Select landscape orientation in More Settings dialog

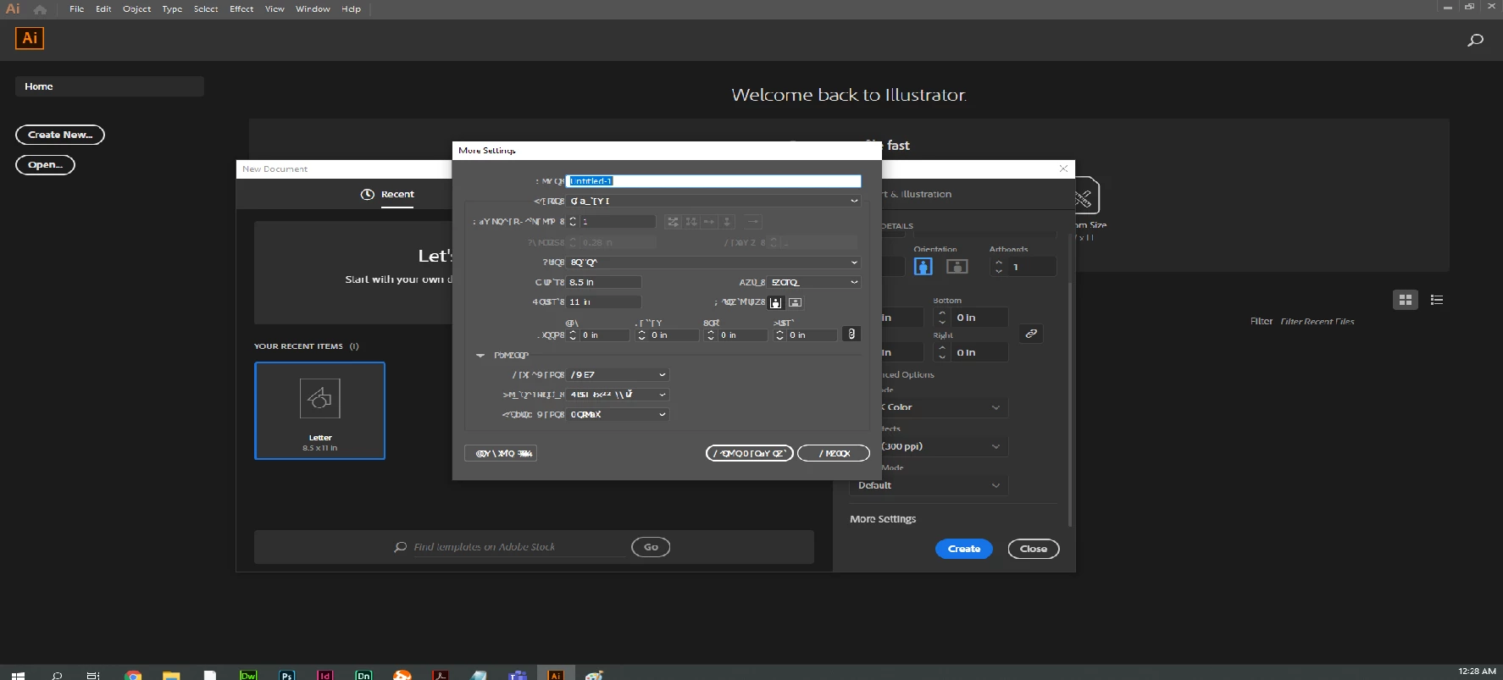pyautogui.click(x=795, y=302)
